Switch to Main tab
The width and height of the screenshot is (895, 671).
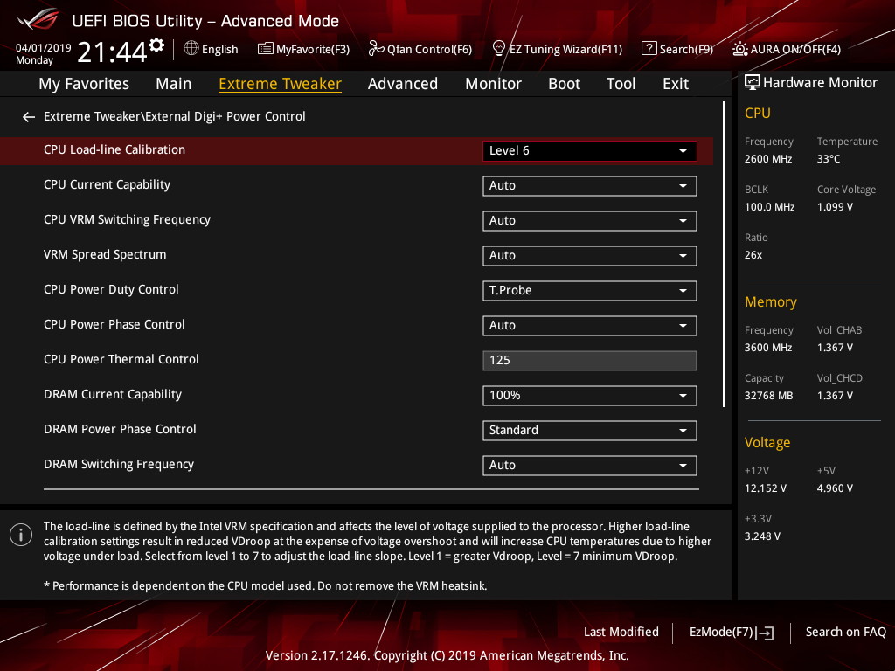click(174, 84)
